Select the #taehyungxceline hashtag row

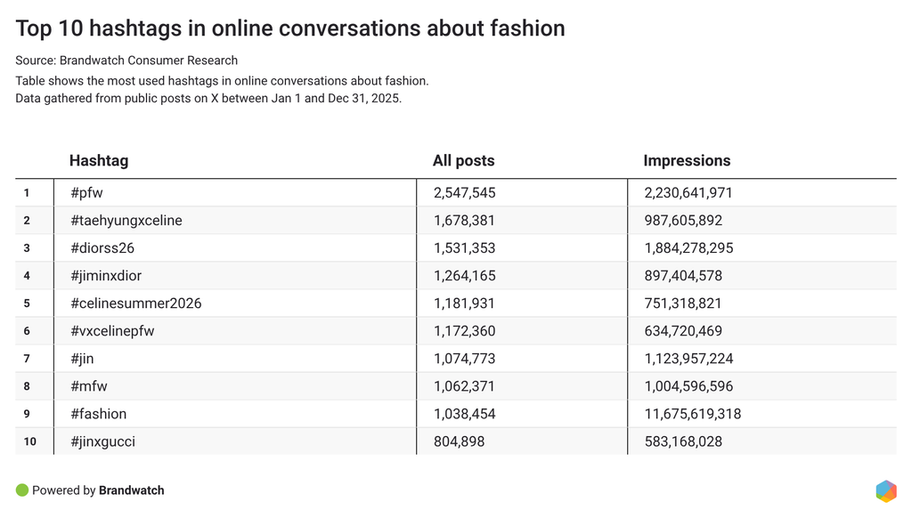click(126, 220)
